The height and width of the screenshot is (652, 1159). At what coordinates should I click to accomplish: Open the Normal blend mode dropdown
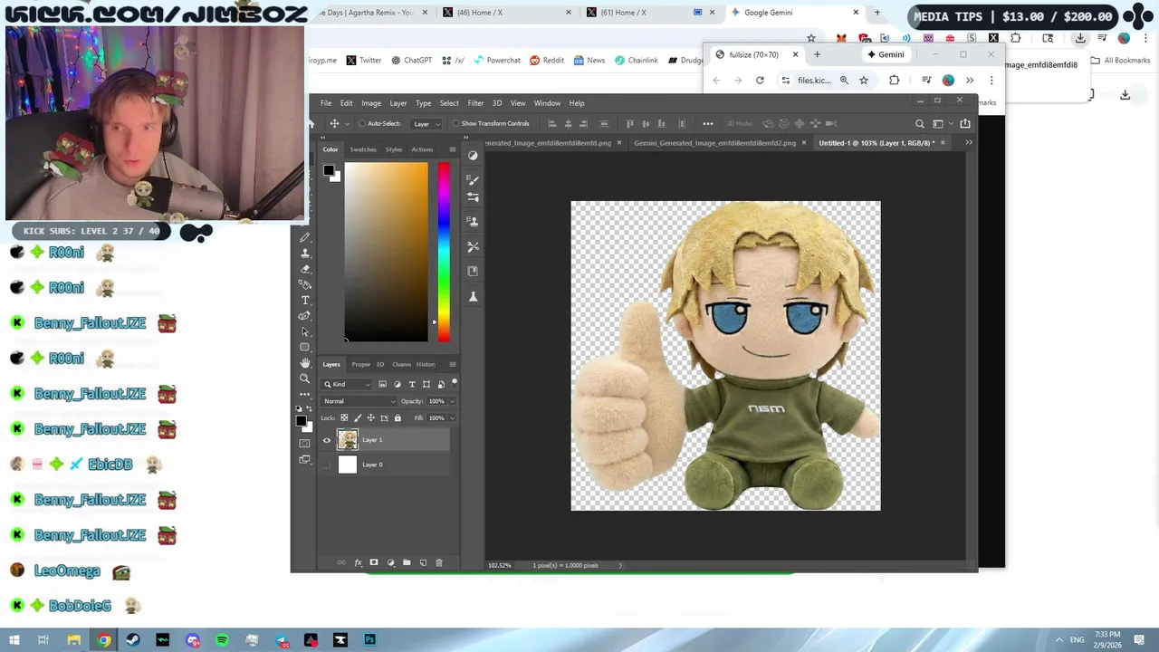coord(359,401)
